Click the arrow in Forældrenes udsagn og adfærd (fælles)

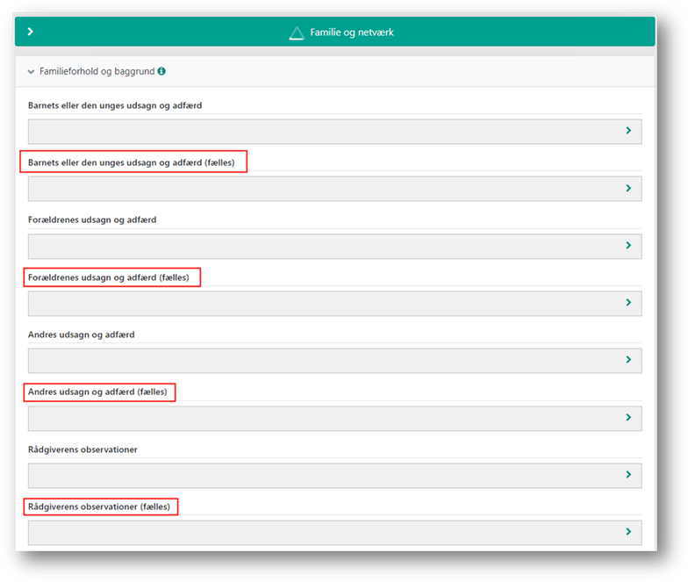click(x=628, y=303)
